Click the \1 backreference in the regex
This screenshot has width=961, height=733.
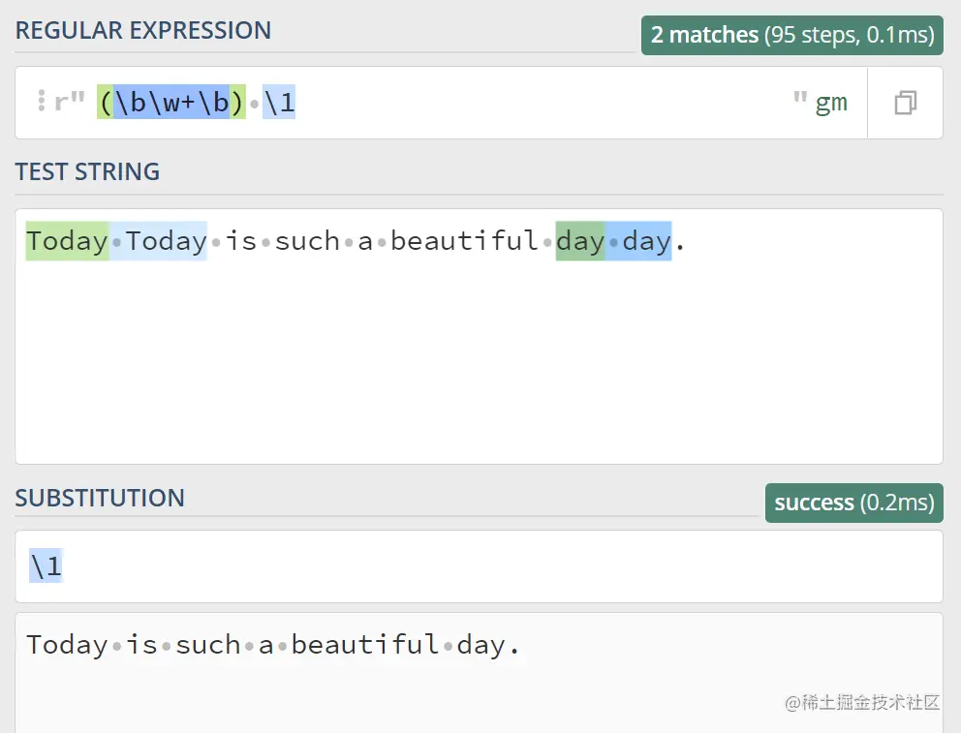(x=279, y=103)
